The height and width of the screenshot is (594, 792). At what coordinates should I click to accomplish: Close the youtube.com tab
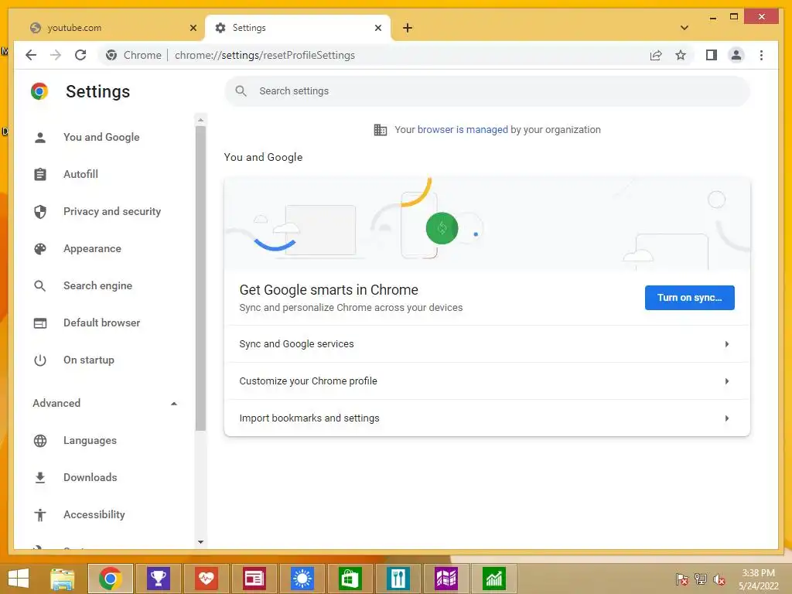(193, 28)
